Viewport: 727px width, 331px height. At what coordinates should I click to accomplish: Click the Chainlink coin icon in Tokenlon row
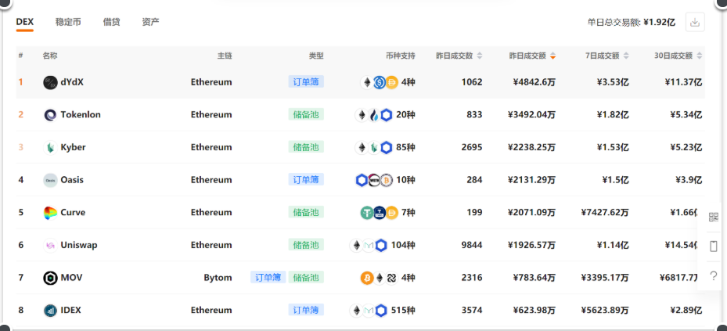(x=387, y=115)
